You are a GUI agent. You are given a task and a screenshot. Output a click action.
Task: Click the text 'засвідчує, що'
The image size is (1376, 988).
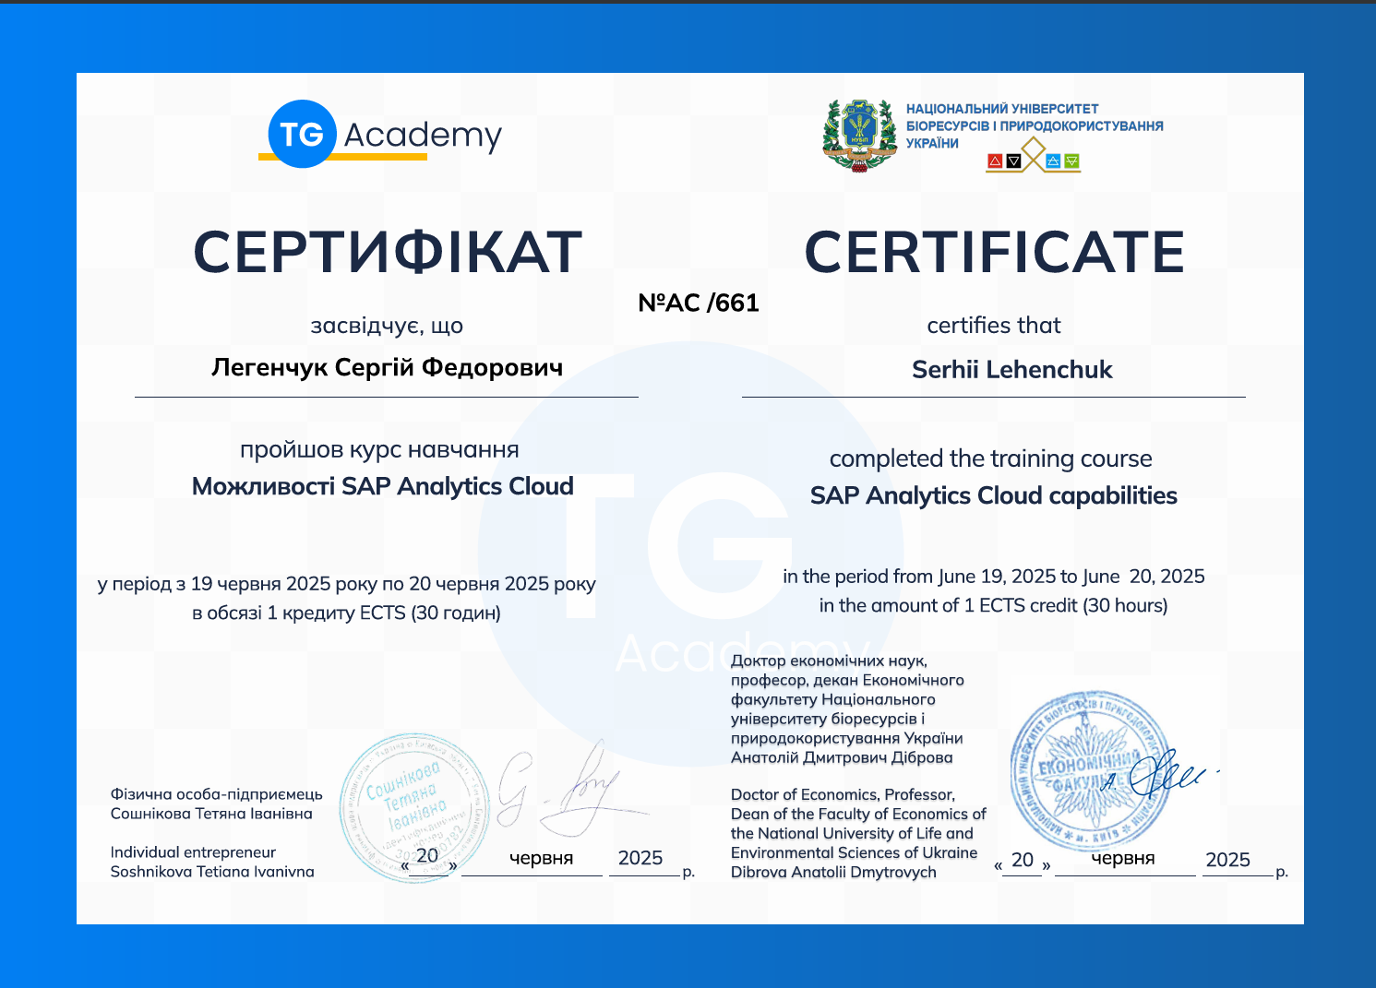pyautogui.click(x=387, y=326)
